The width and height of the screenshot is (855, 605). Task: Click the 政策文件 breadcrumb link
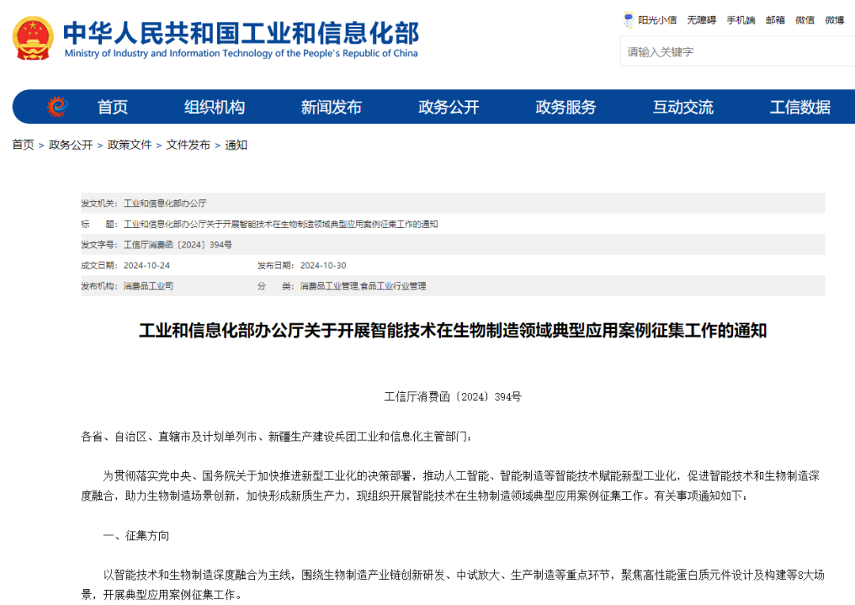click(130, 145)
